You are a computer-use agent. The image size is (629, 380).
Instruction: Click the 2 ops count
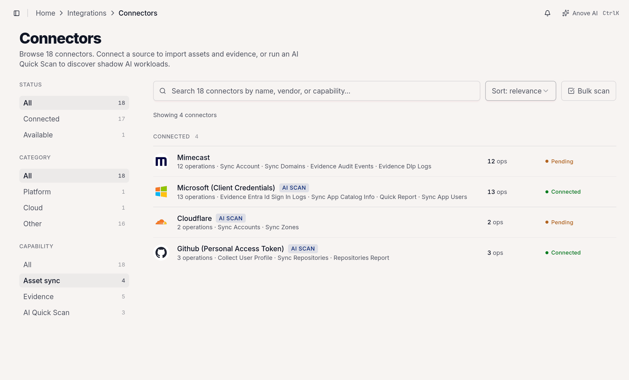pos(495,222)
